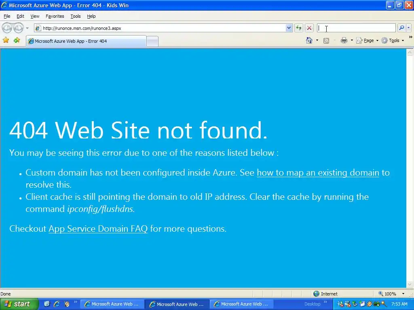414x310 pixels.
Task: Click the green Refresh arrows button
Action: pos(299,28)
